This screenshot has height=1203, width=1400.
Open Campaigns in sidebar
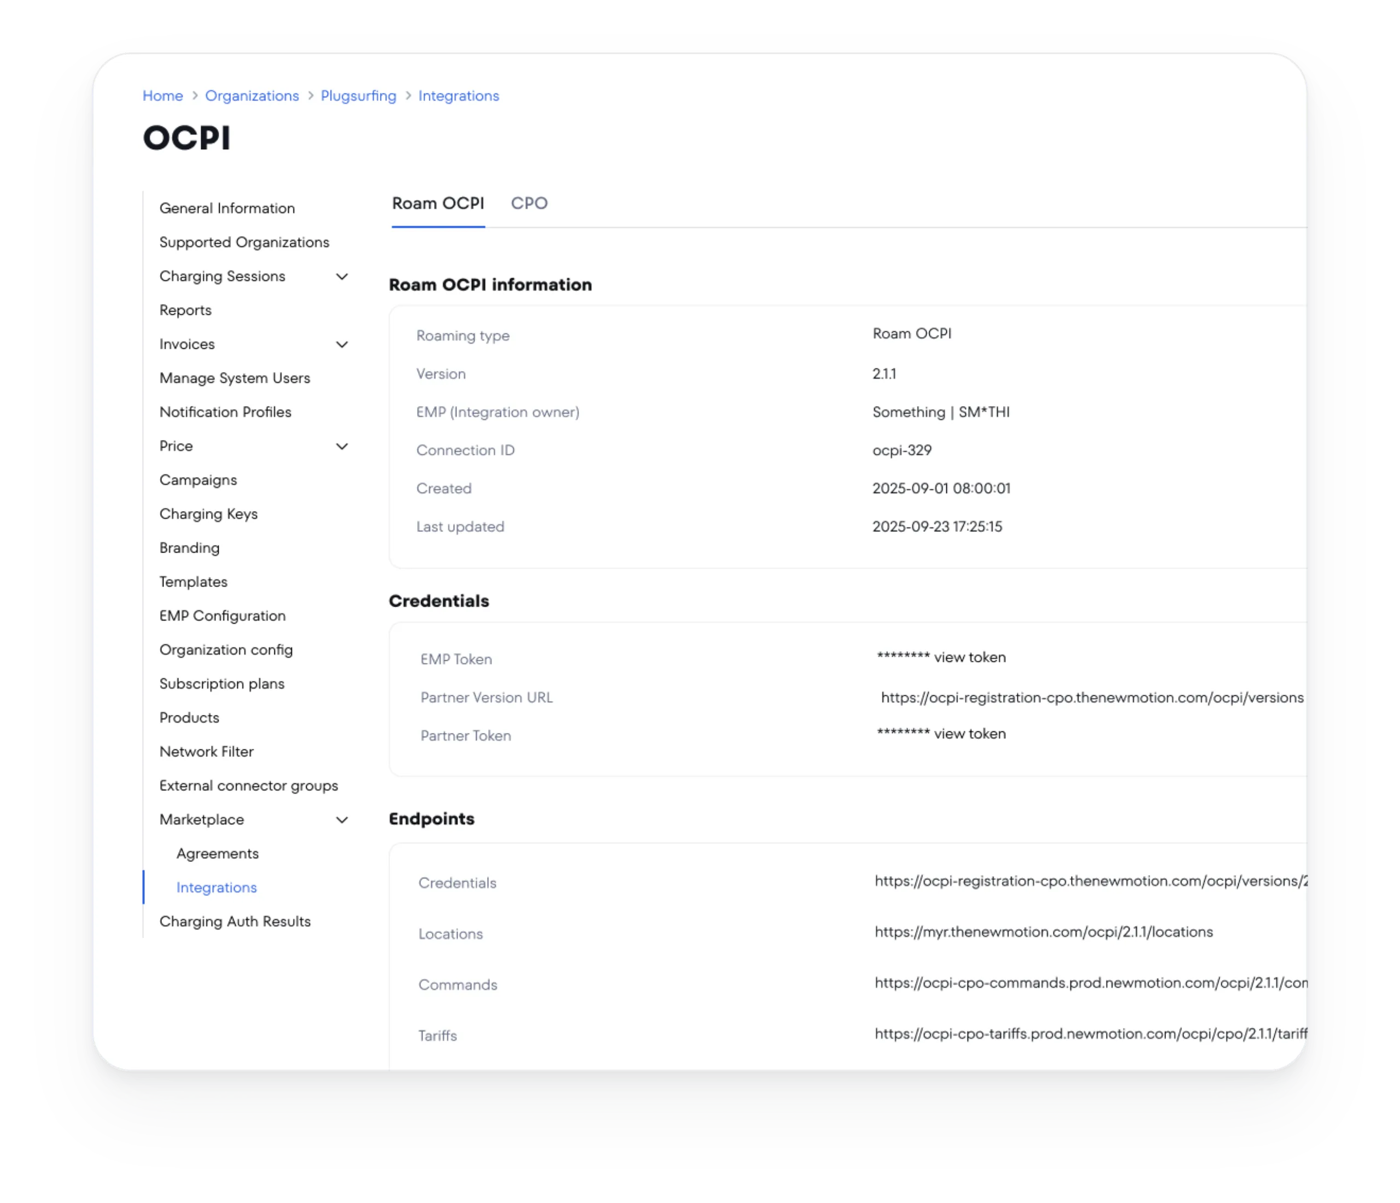tap(198, 480)
